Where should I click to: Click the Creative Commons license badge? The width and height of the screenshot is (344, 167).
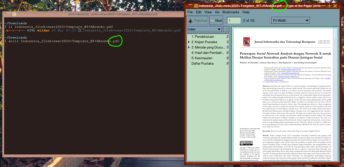[x=246, y=143]
